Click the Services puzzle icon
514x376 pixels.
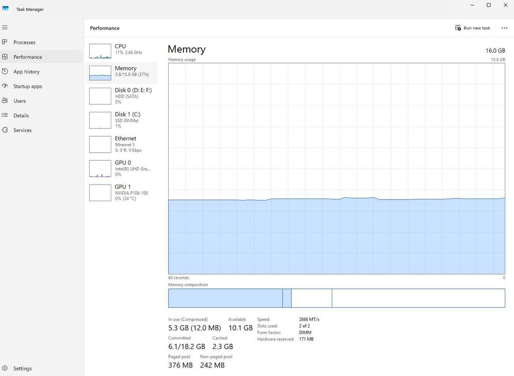[x=5, y=130]
